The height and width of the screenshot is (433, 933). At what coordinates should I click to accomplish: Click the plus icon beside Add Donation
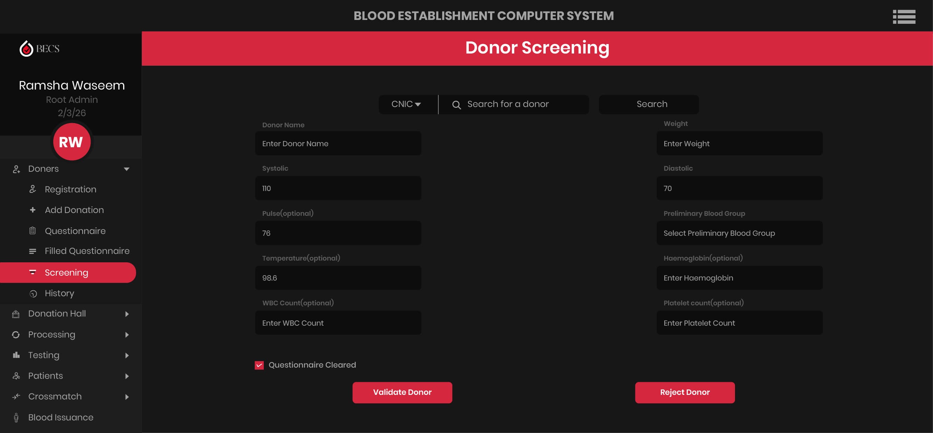(33, 210)
